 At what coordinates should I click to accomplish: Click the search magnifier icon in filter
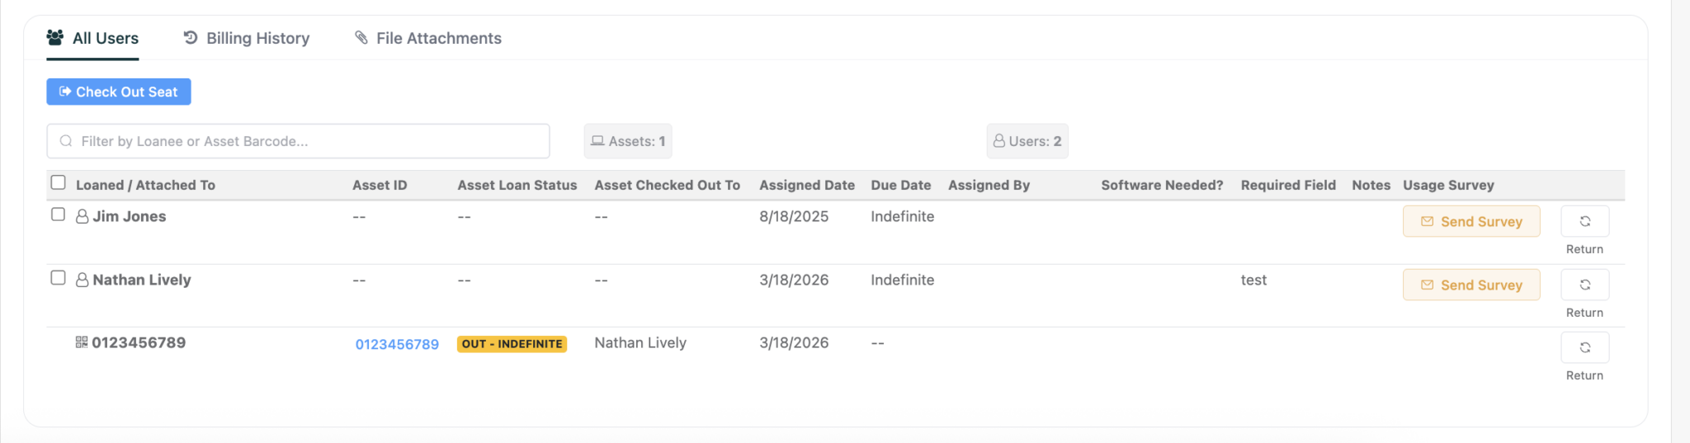click(66, 141)
